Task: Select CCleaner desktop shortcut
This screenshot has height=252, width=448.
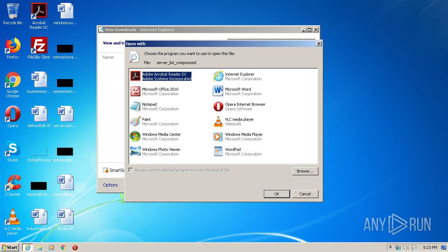Action: click(x=13, y=185)
